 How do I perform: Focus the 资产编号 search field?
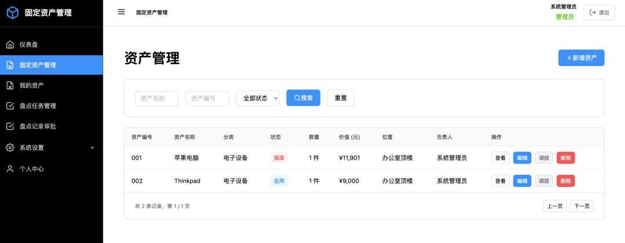pyautogui.click(x=207, y=98)
